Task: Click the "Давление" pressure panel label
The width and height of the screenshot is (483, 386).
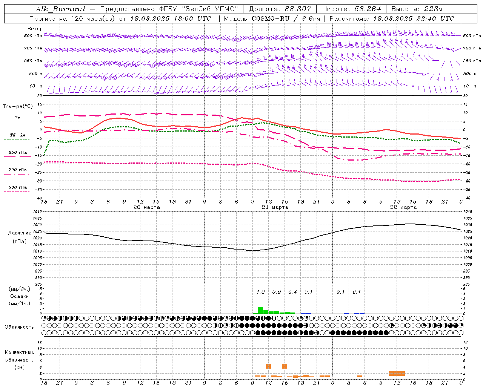Action: tap(20, 233)
